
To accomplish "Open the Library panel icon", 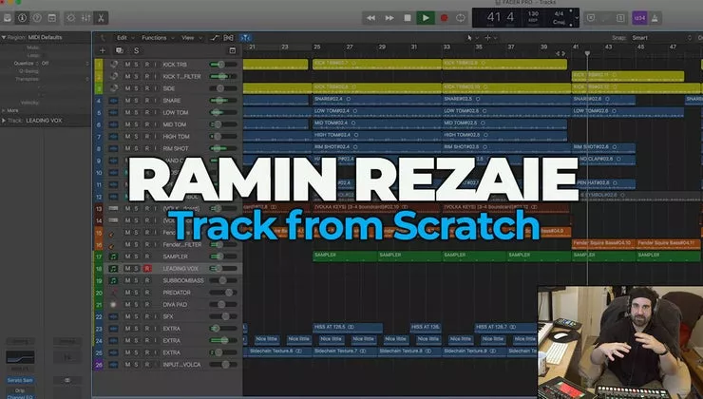I will (x=9, y=17).
